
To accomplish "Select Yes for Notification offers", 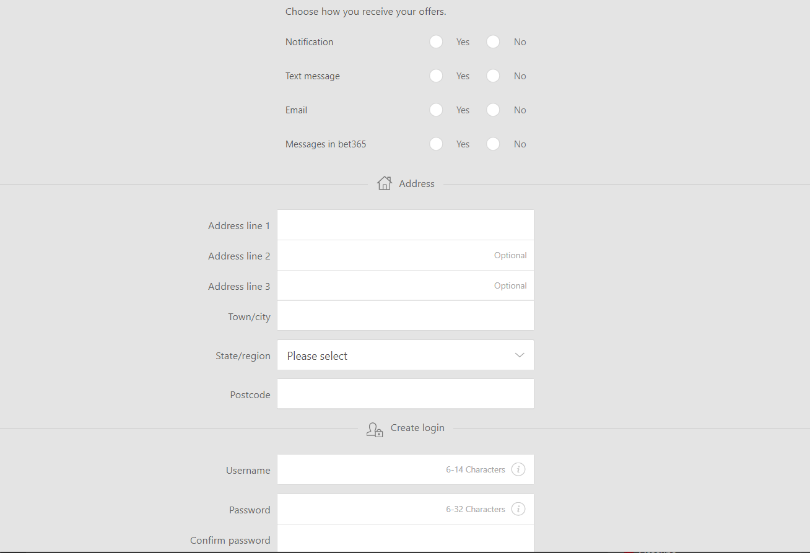I will (436, 41).
